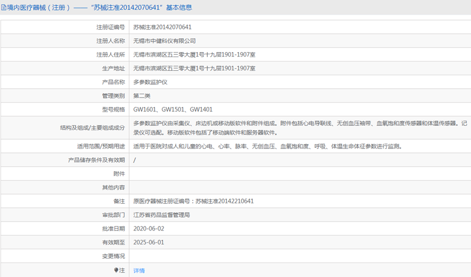Click management category value 第二类
Image resolution: width=471 pixels, height=277 pixels.
click(x=142, y=96)
